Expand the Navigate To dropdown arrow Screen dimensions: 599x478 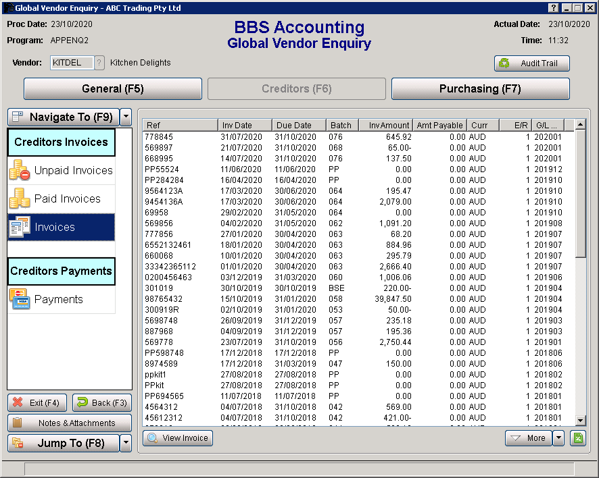click(126, 117)
